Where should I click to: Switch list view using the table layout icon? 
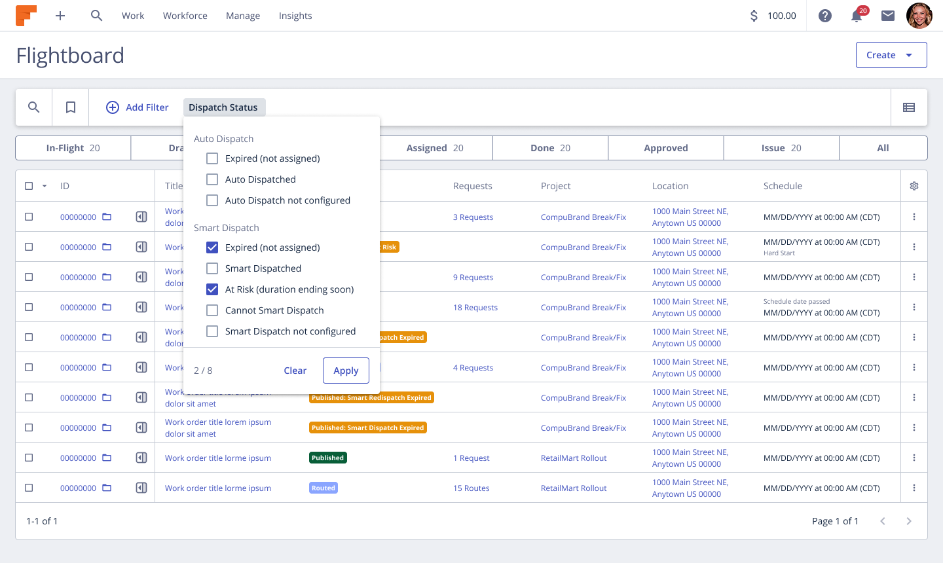(909, 107)
